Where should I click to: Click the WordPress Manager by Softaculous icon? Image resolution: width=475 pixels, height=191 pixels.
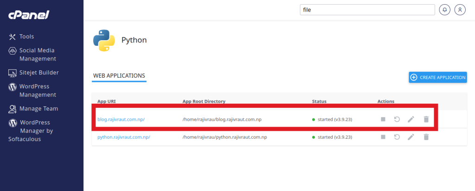point(13,123)
